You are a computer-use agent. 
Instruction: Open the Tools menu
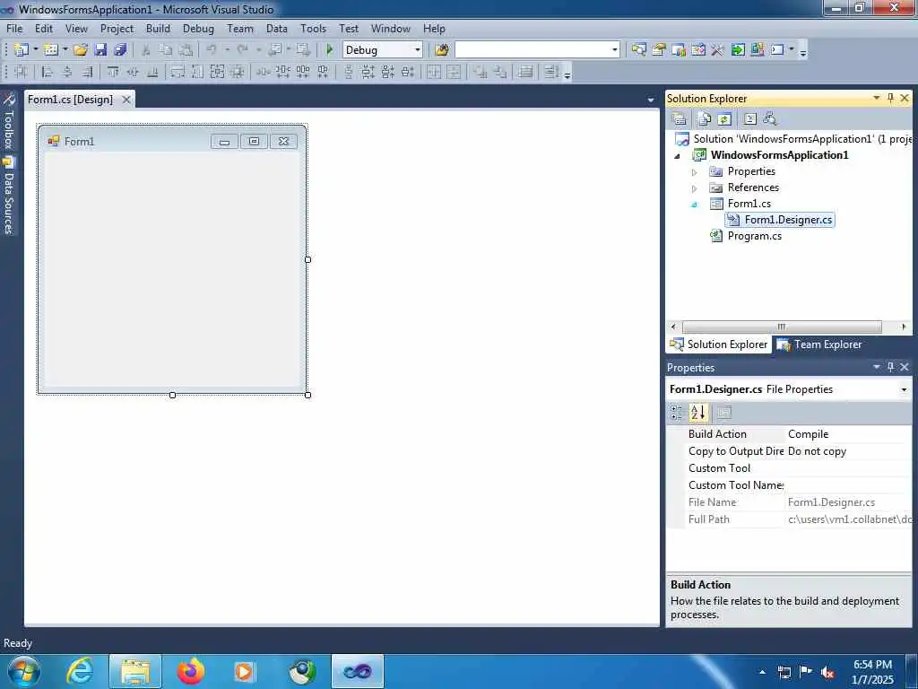tap(313, 28)
